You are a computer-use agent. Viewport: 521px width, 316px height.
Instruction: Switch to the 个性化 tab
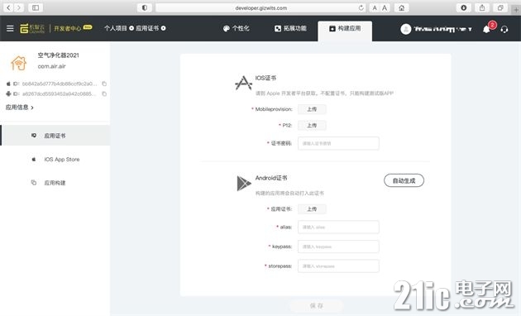(237, 29)
